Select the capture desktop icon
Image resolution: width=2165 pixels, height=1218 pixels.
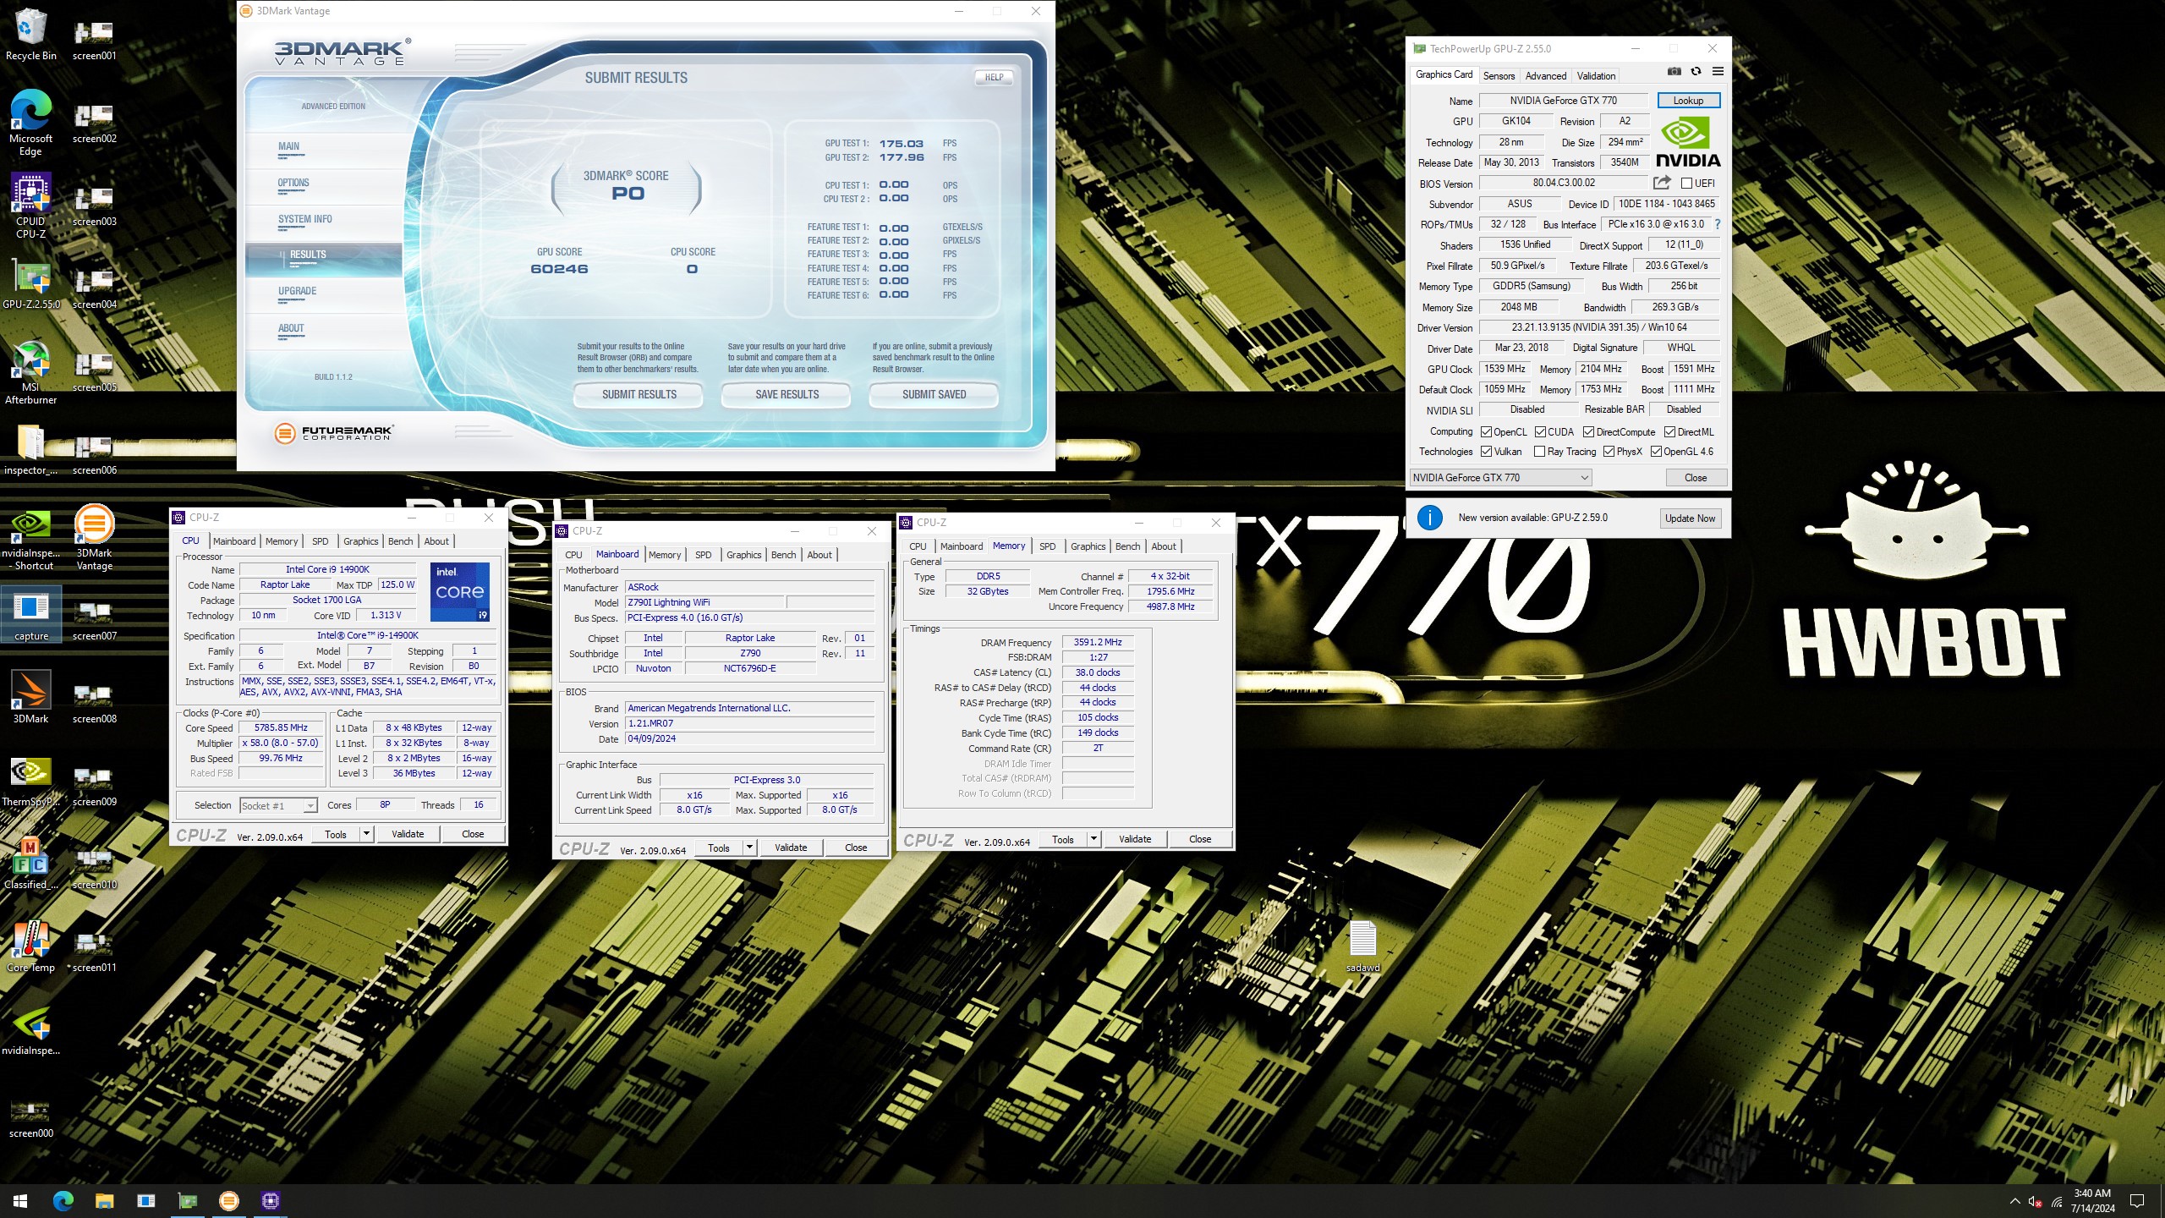click(x=31, y=615)
